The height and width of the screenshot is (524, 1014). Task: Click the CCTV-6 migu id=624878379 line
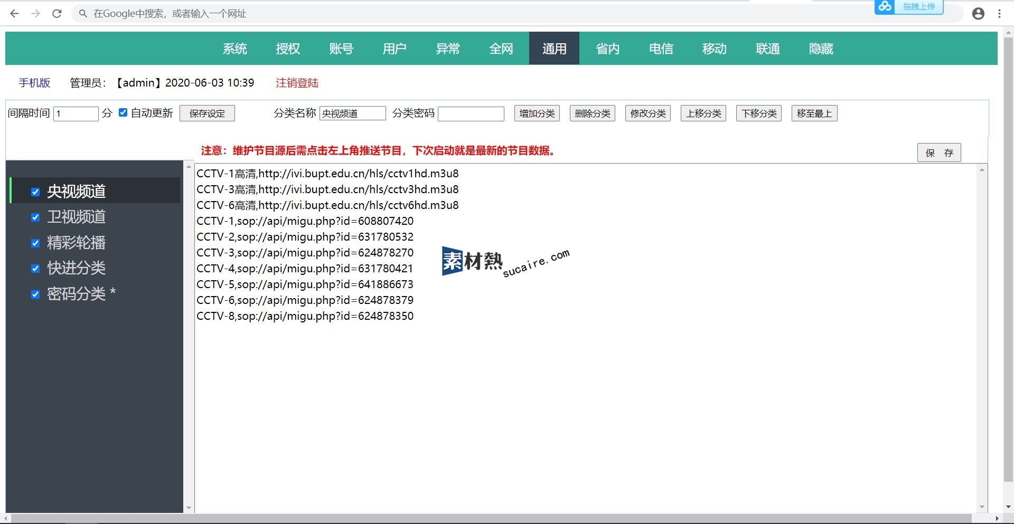tap(305, 300)
